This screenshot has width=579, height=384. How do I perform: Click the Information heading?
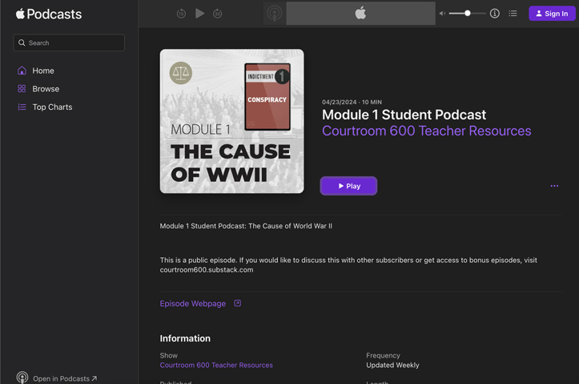(x=185, y=338)
